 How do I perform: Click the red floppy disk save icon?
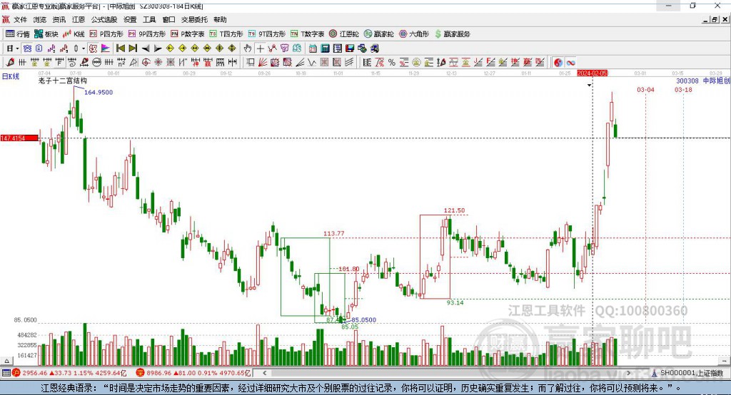point(350,48)
